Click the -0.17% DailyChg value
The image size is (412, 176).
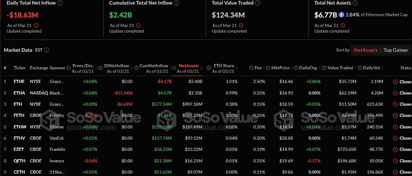pos(314,161)
